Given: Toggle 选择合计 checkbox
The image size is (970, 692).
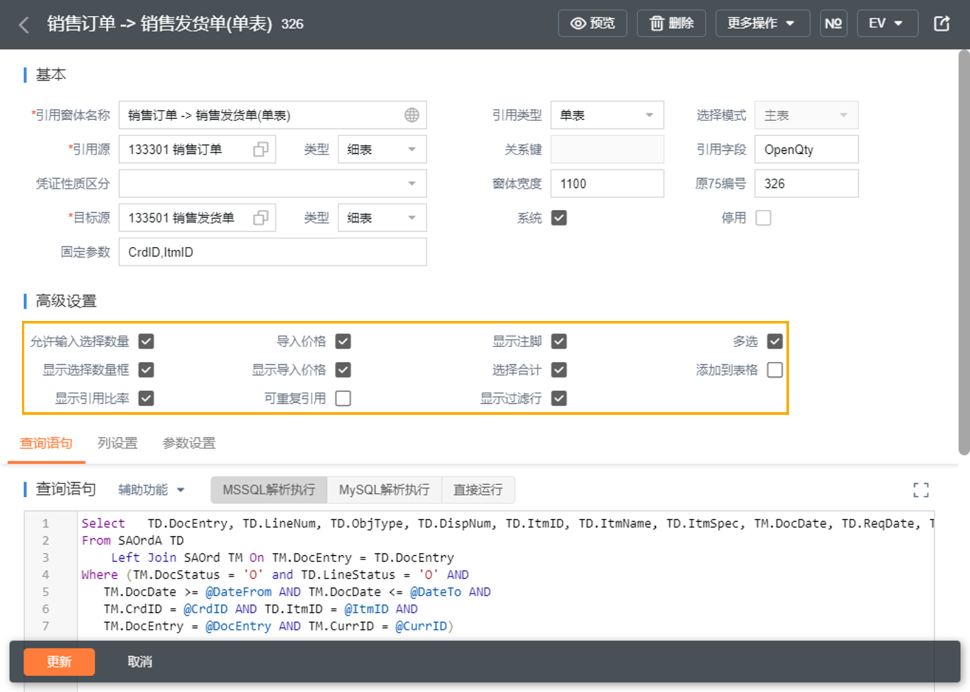Looking at the screenshot, I should 559,370.
